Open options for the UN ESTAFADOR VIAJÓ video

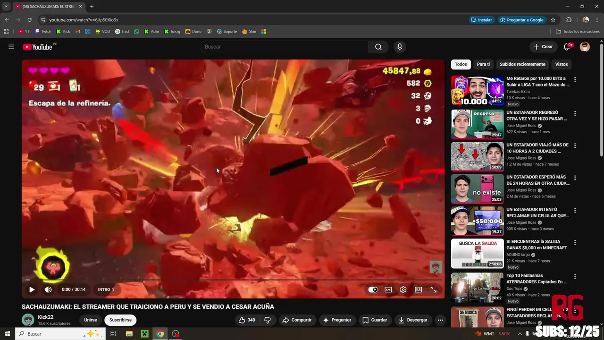pos(575,146)
